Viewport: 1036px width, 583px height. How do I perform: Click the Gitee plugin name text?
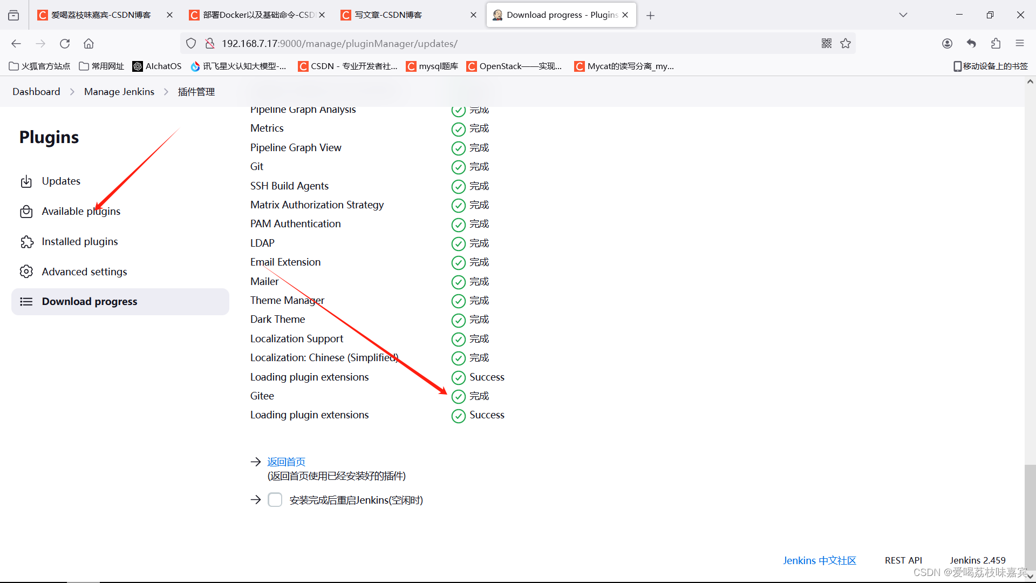[262, 396]
